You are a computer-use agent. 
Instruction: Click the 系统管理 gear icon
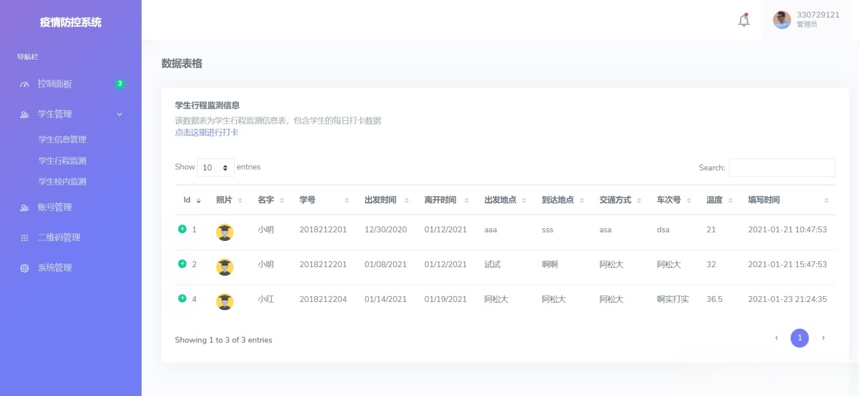coord(24,268)
